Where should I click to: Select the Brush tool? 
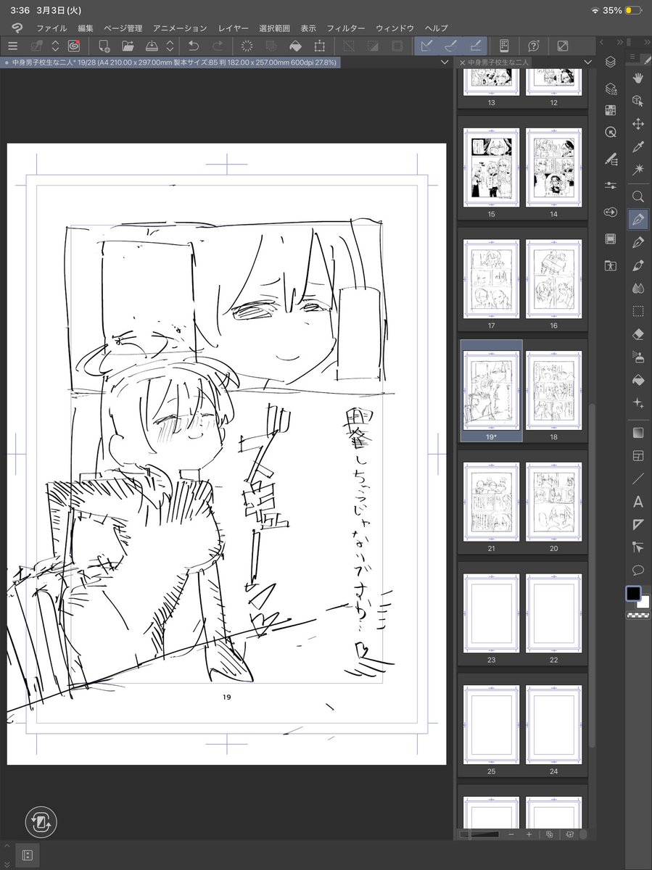click(x=638, y=265)
